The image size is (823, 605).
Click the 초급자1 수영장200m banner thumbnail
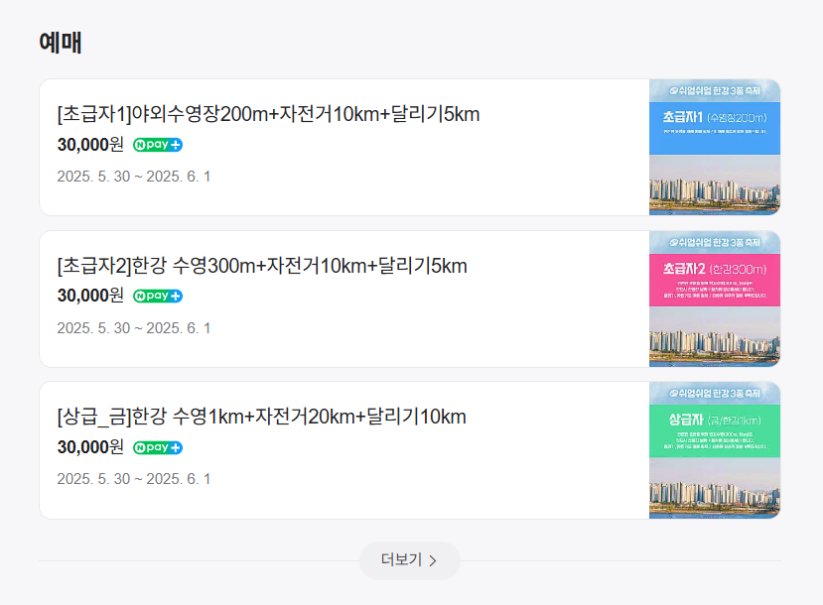click(716, 147)
